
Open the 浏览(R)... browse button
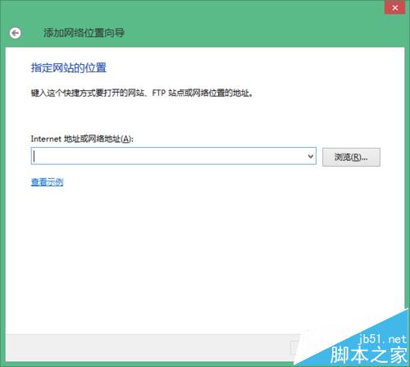click(x=351, y=157)
